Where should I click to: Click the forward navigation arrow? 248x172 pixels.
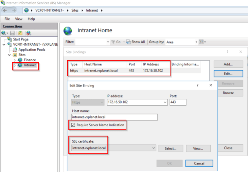point(14,11)
